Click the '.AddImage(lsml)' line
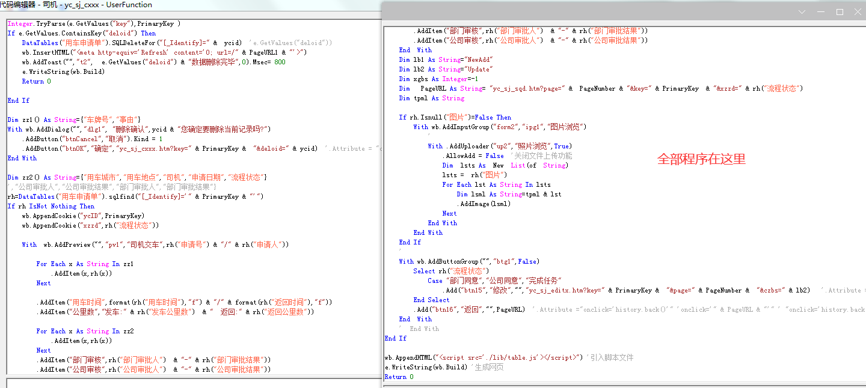The width and height of the screenshot is (866, 388). coord(484,204)
